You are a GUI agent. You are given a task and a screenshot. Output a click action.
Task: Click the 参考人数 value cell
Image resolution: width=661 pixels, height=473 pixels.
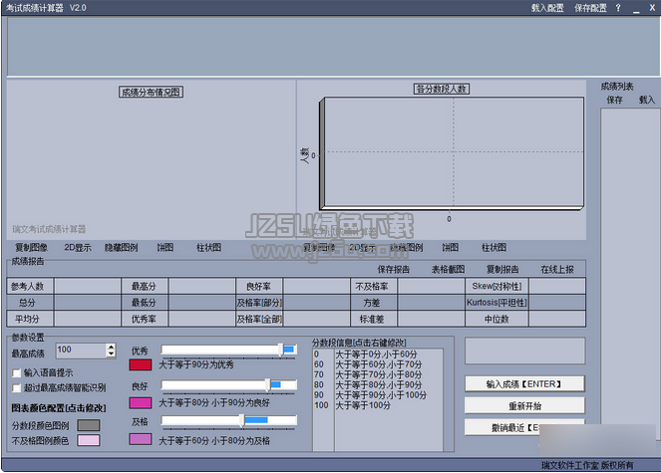88,287
